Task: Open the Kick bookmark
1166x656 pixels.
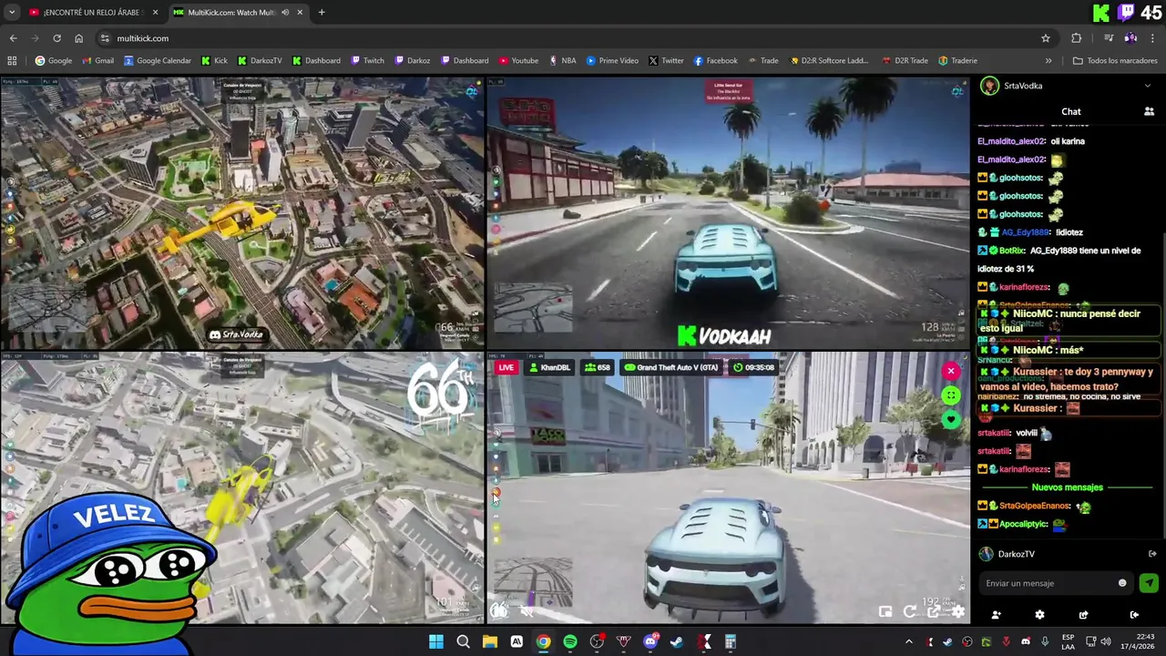Action: point(214,61)
